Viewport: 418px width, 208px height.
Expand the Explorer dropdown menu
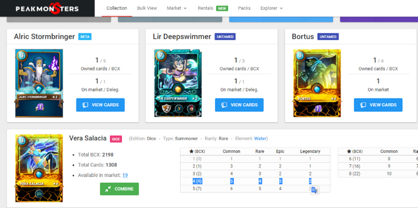[272, 8]
